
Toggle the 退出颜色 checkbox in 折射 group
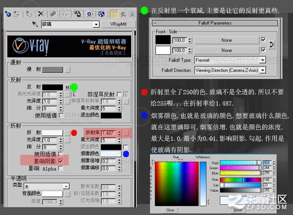pyautogui.click(x=126, y=147)
